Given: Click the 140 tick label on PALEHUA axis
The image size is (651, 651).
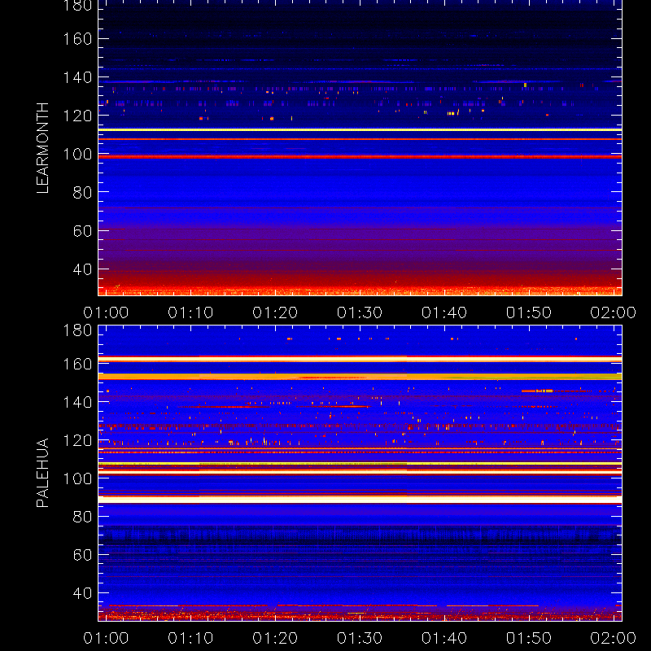Looking at the screenshot, I should pyautogui.click(x=77, y=402).
